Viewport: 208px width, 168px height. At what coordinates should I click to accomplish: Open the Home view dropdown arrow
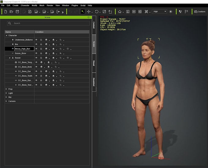(x=123, y=12)
